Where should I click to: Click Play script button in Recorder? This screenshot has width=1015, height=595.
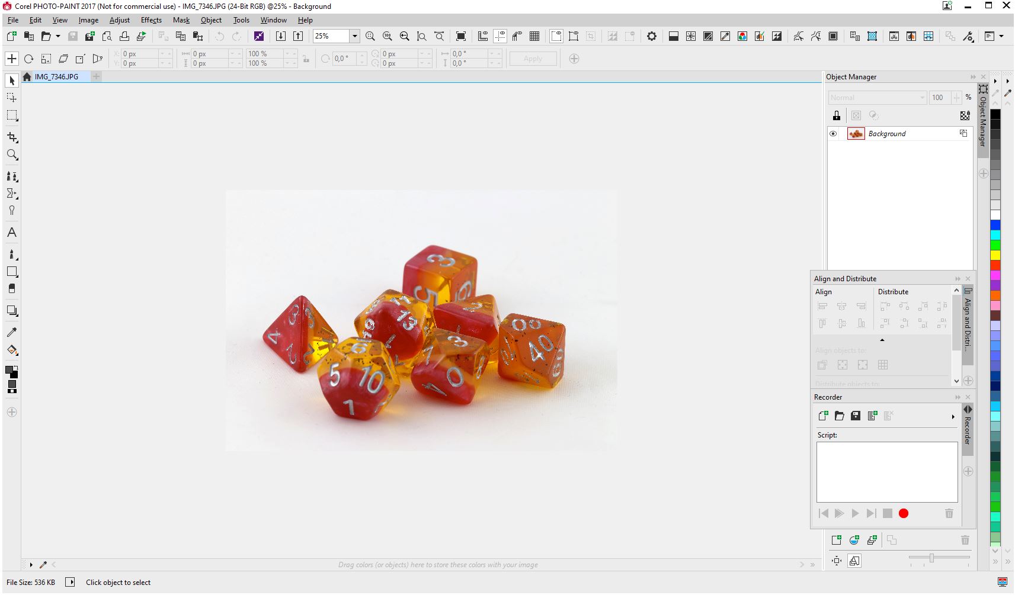coord(855,513)
